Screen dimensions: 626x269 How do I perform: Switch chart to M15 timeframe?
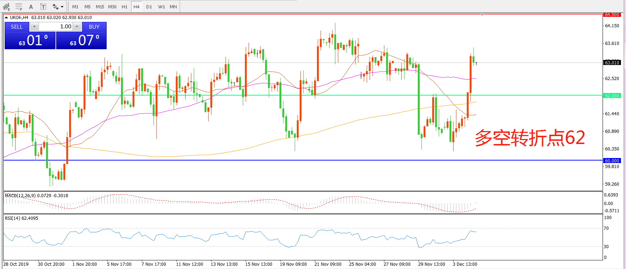pyautogui.click(x=100, y=6)
